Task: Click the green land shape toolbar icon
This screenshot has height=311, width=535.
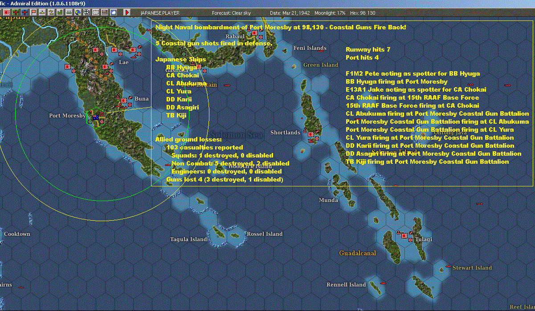Action: (x=60, y=12)
